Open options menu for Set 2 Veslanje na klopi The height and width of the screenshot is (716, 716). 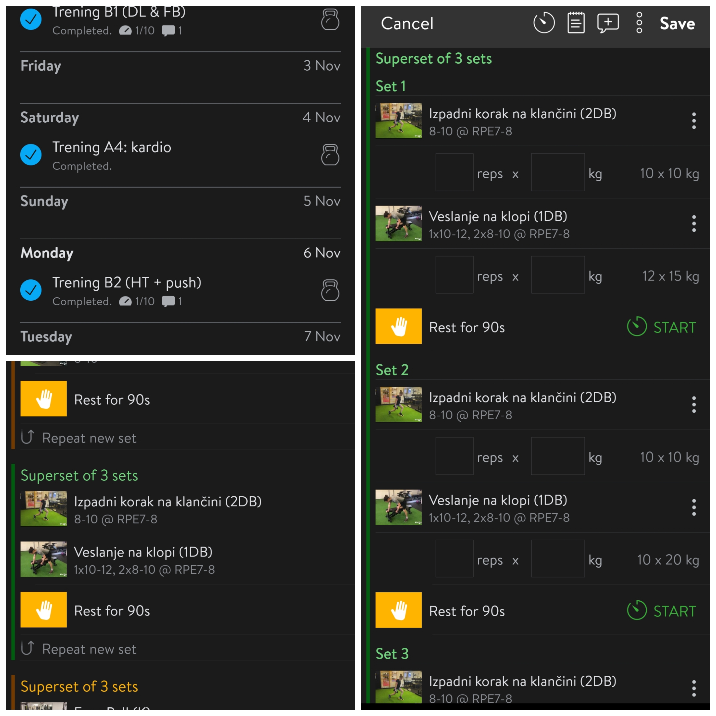tap(694, 507)
